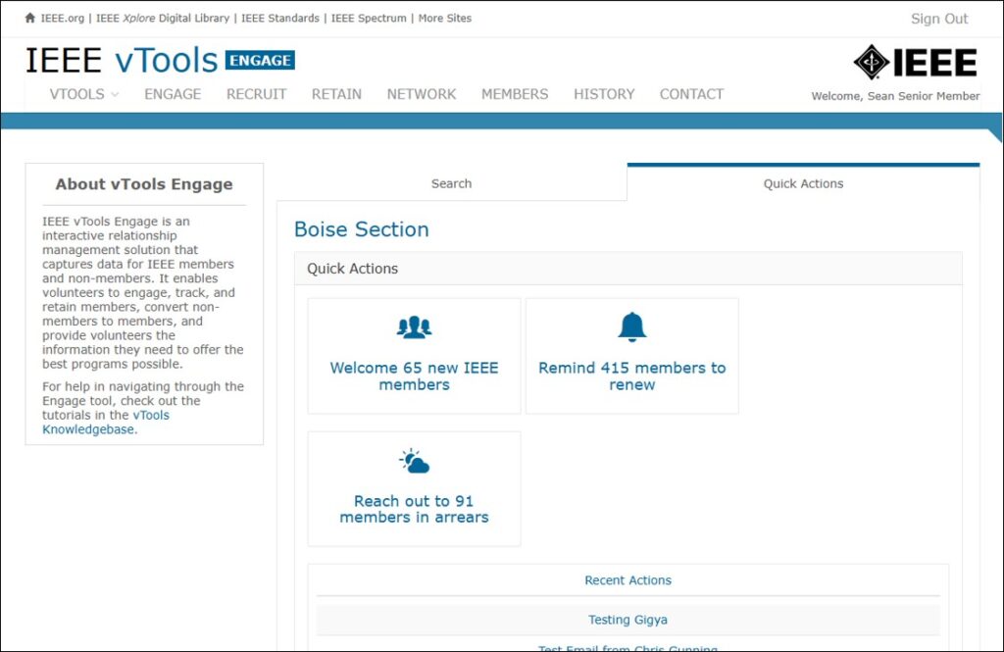Viewport: 1004px width, 652px height.
Task: Open the vTools Knowledgebase link
Action: tap(106, 422)
